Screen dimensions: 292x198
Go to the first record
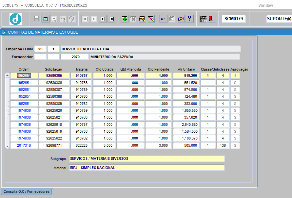[x=86, y=19]
